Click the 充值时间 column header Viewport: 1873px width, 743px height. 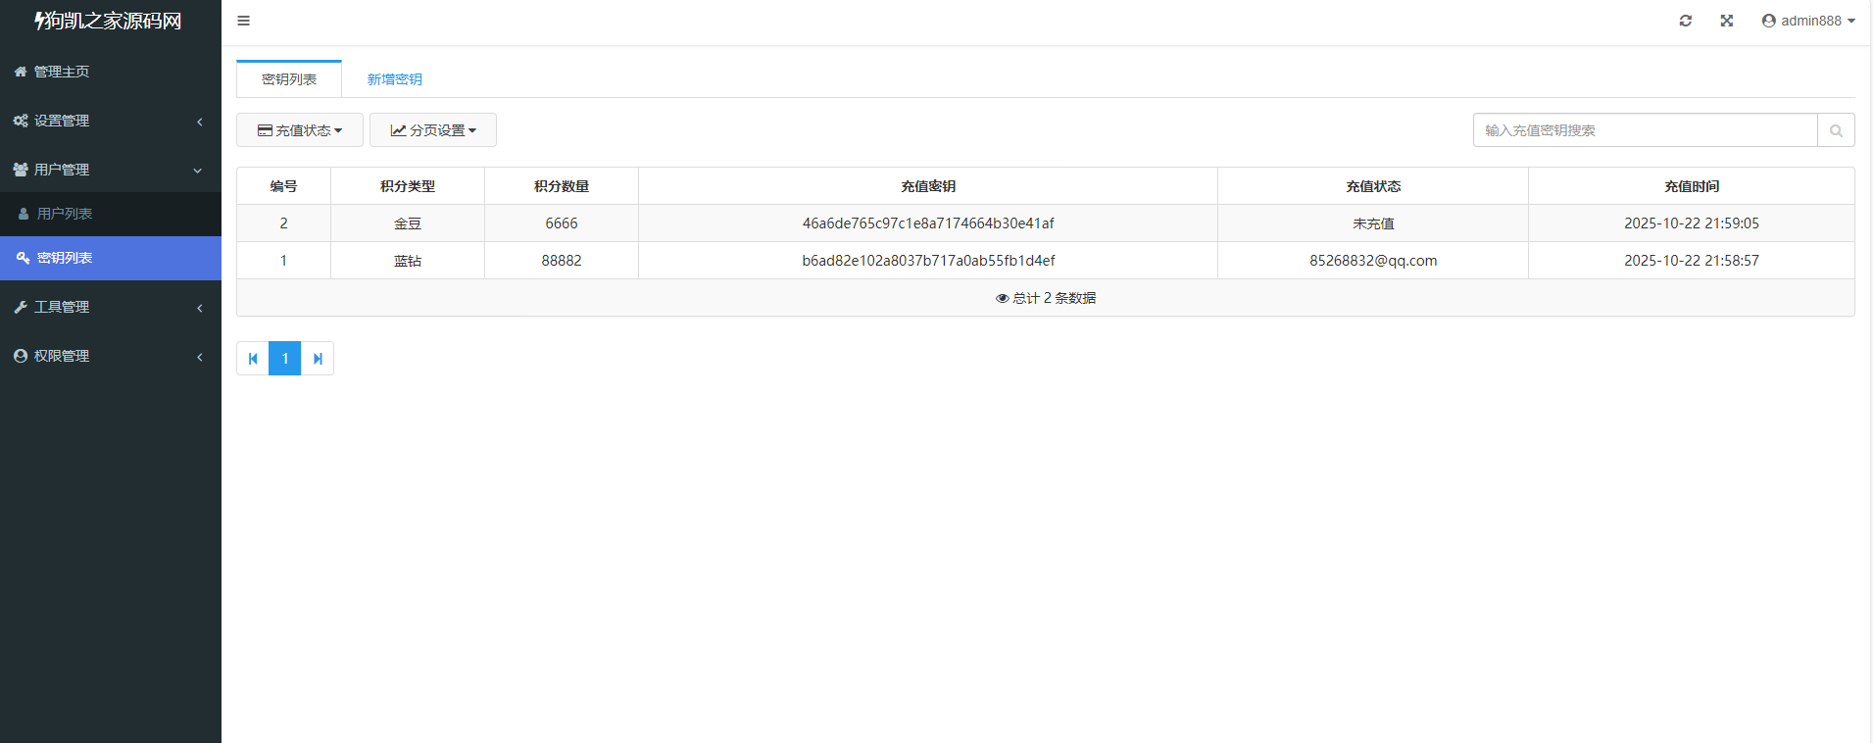[1692, 186]
